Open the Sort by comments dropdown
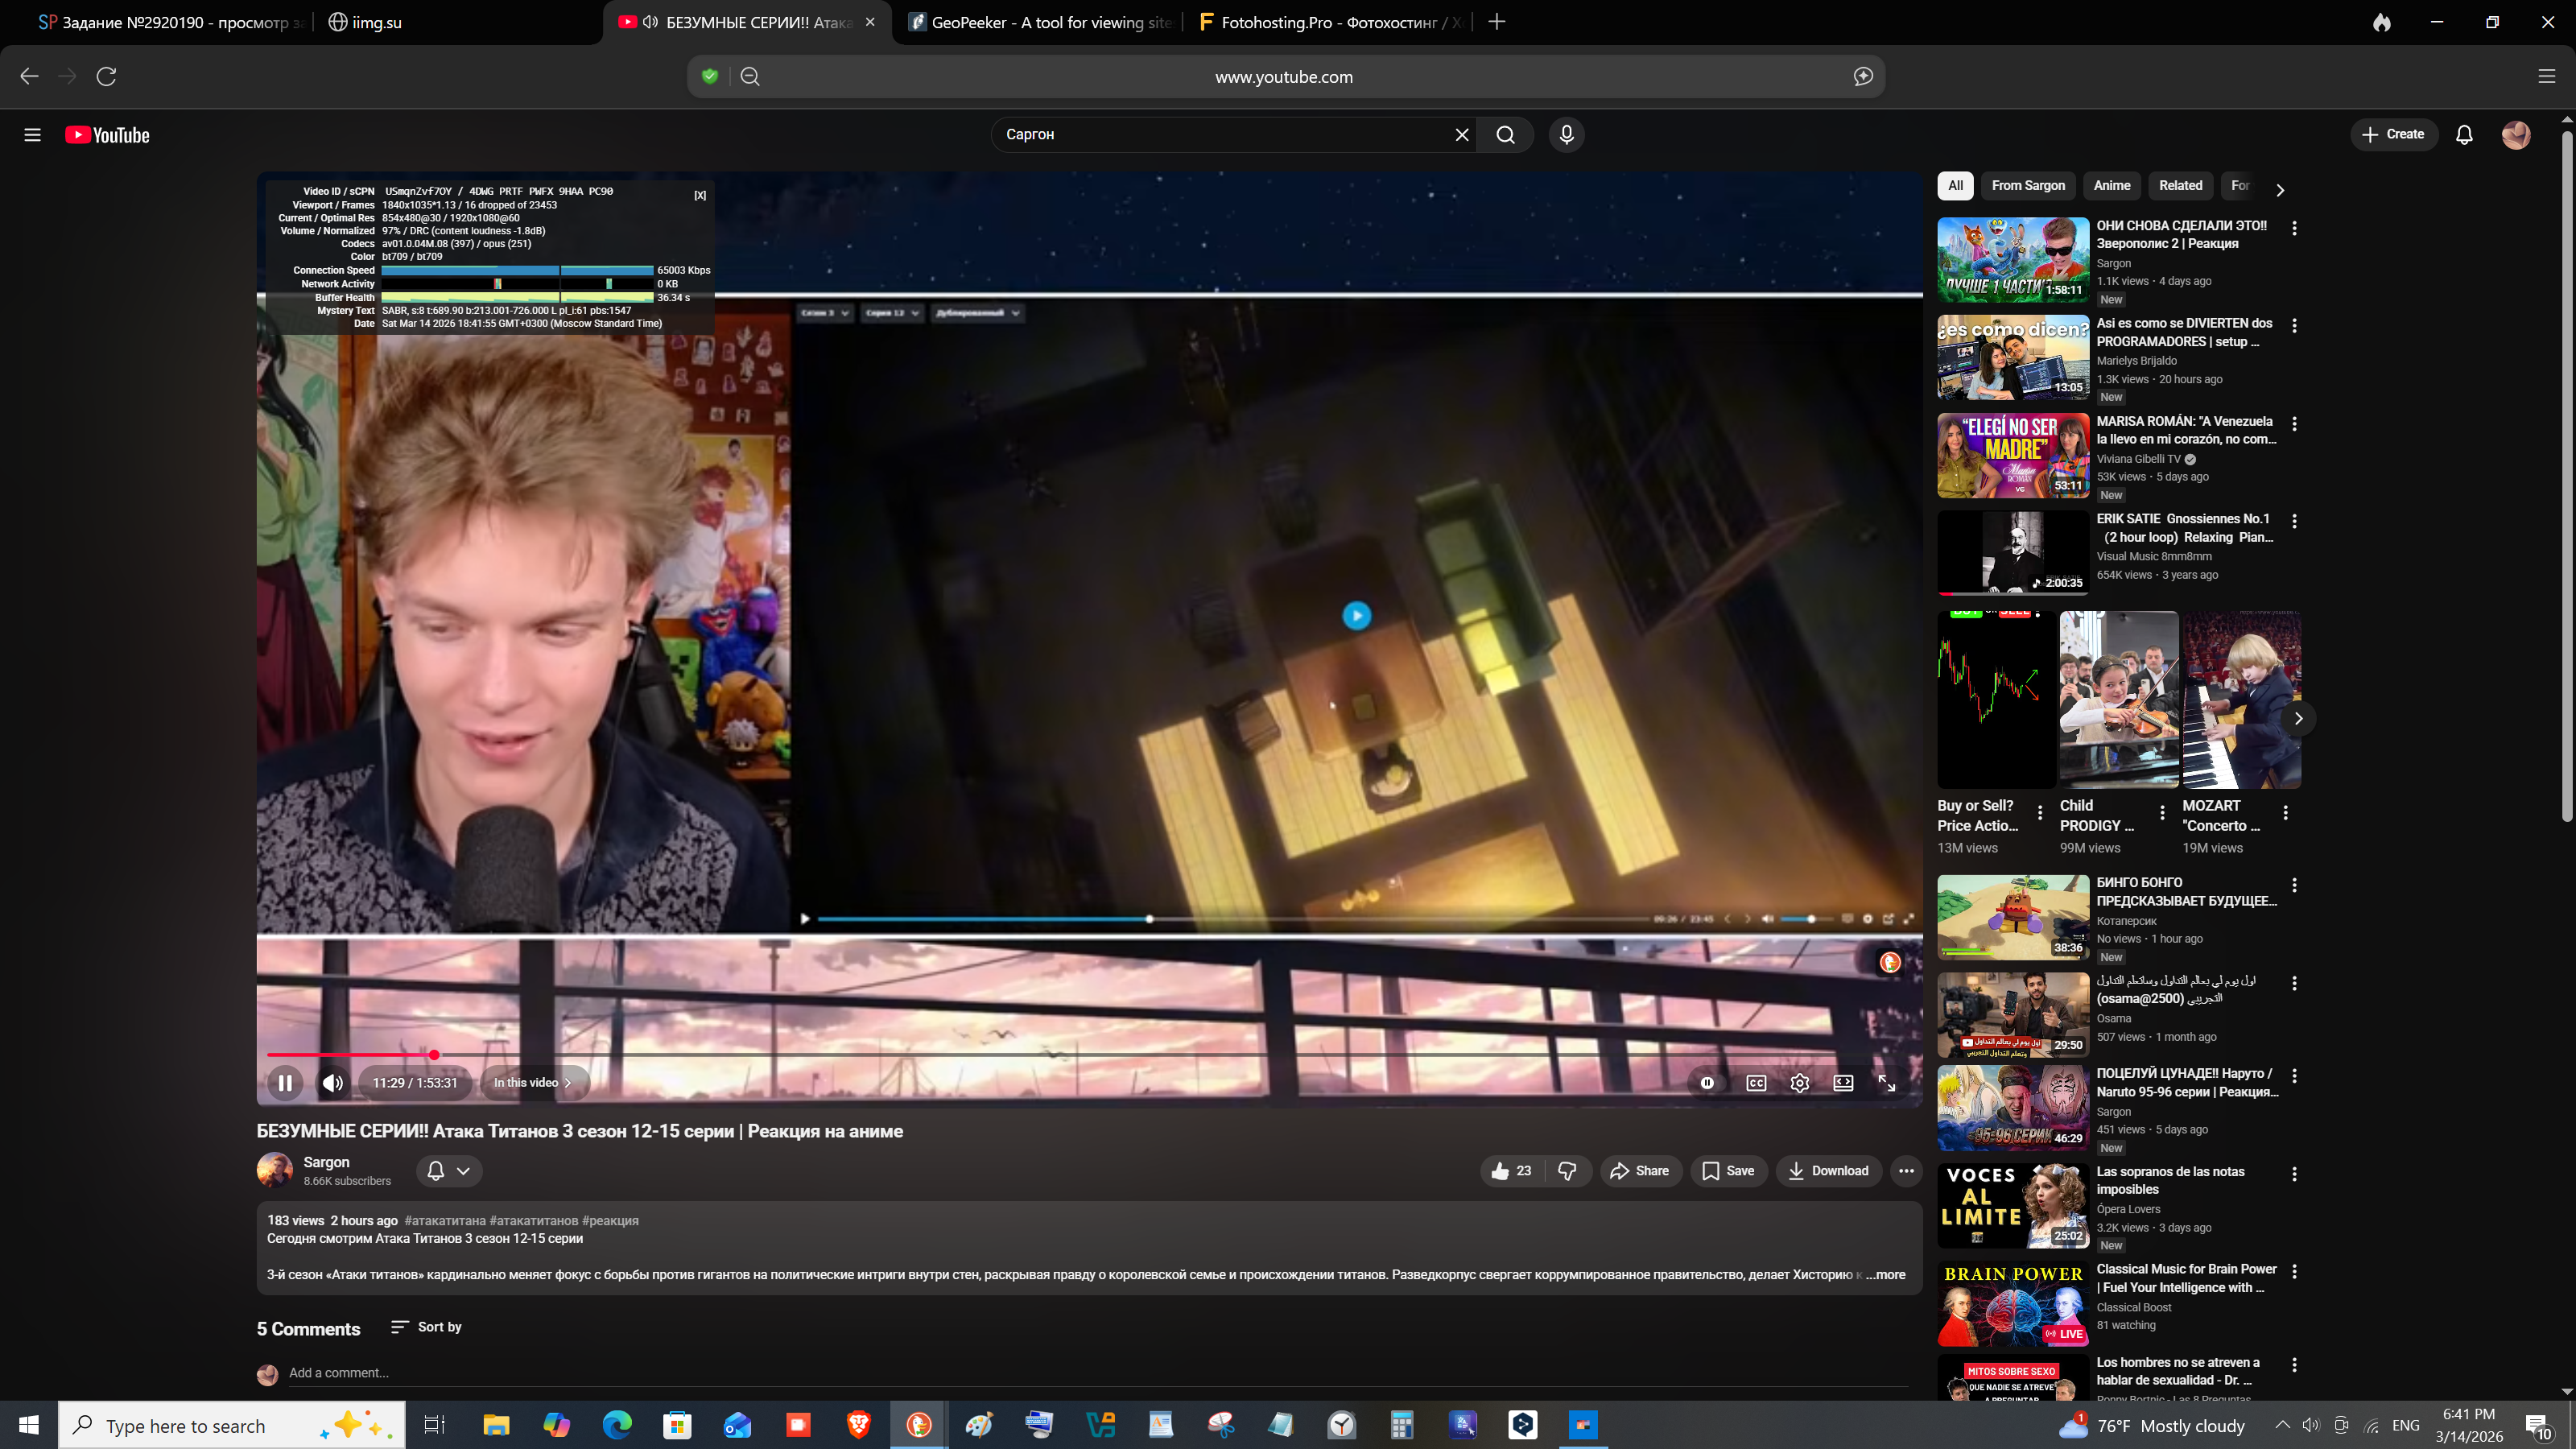The width and height of the screenshot is (2576, 1449). point(426,1327)
